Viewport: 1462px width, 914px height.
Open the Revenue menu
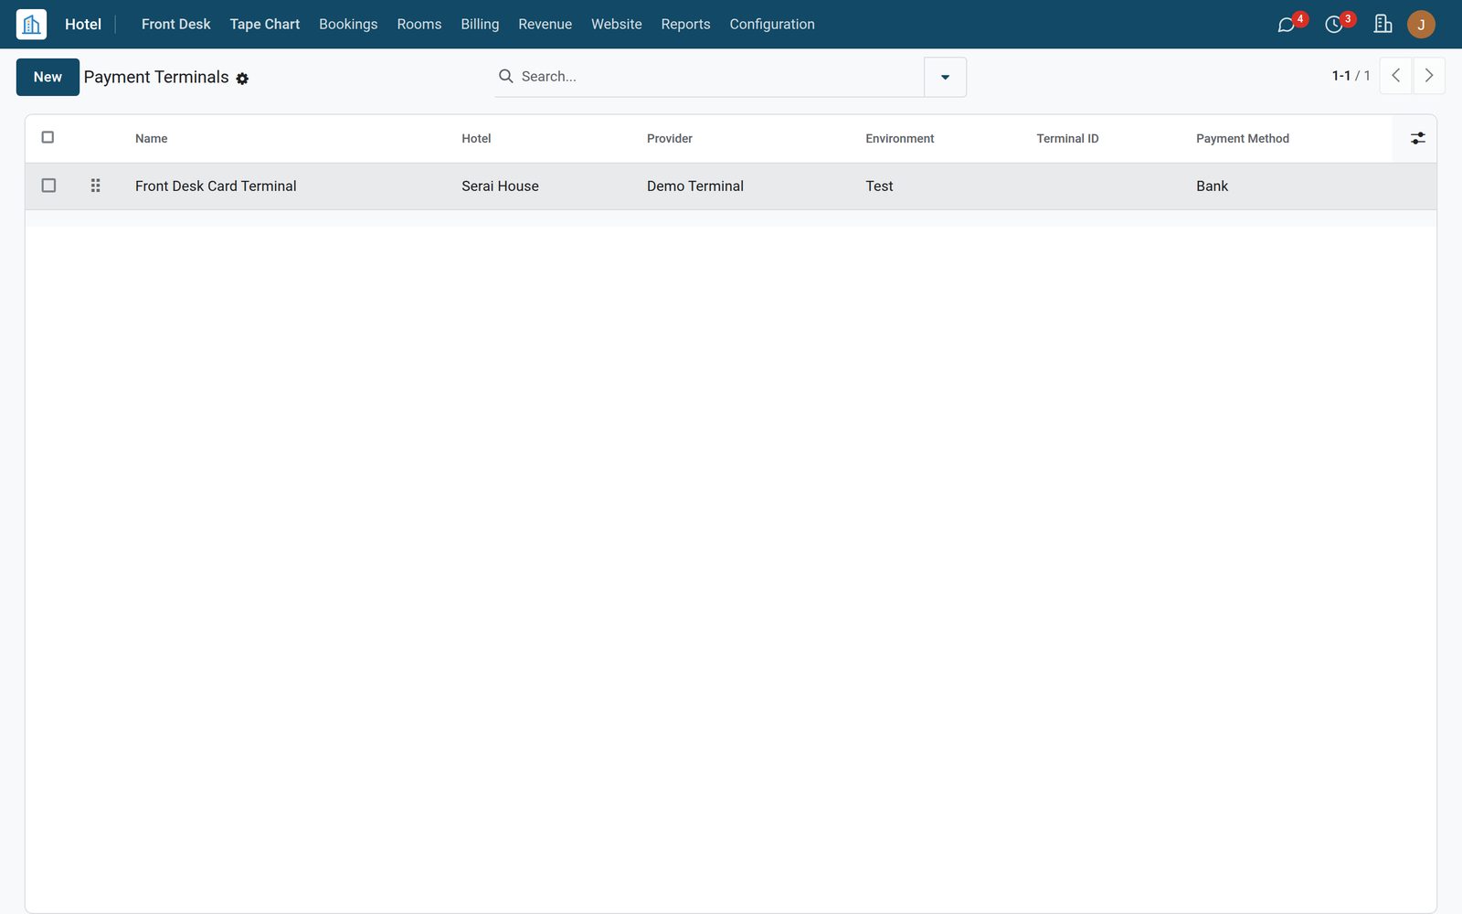point(546,25)
